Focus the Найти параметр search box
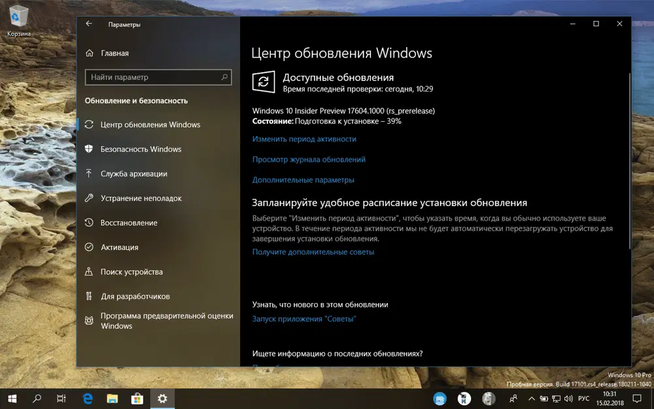Image resolution: width=654 pixels, height=409 pixels. pyautogui.click(x=158, y=77)
